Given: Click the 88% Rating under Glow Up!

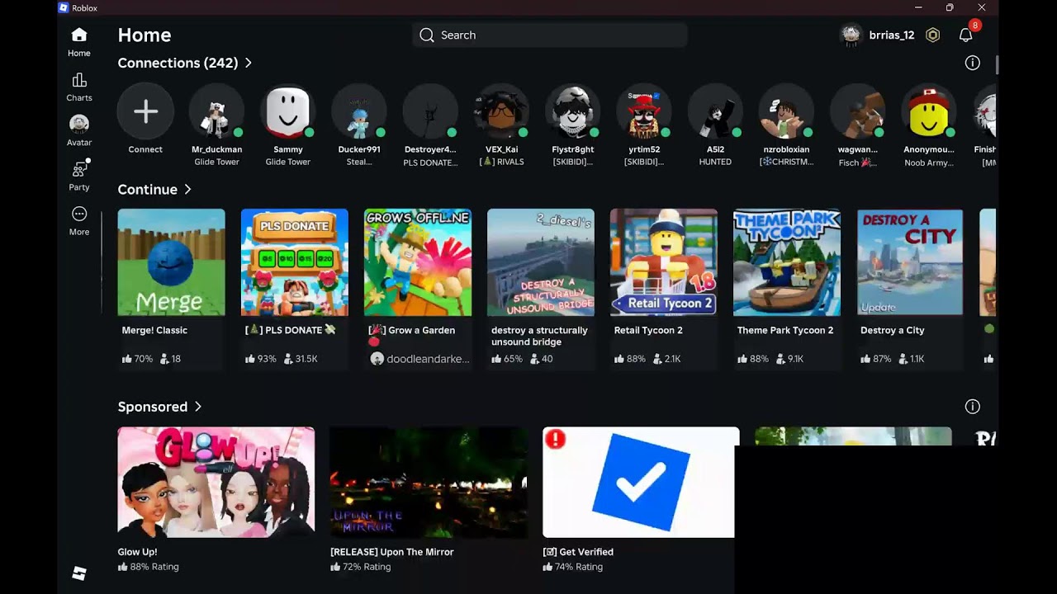Looking at the screenshot, I should click(x=149, y=567).
